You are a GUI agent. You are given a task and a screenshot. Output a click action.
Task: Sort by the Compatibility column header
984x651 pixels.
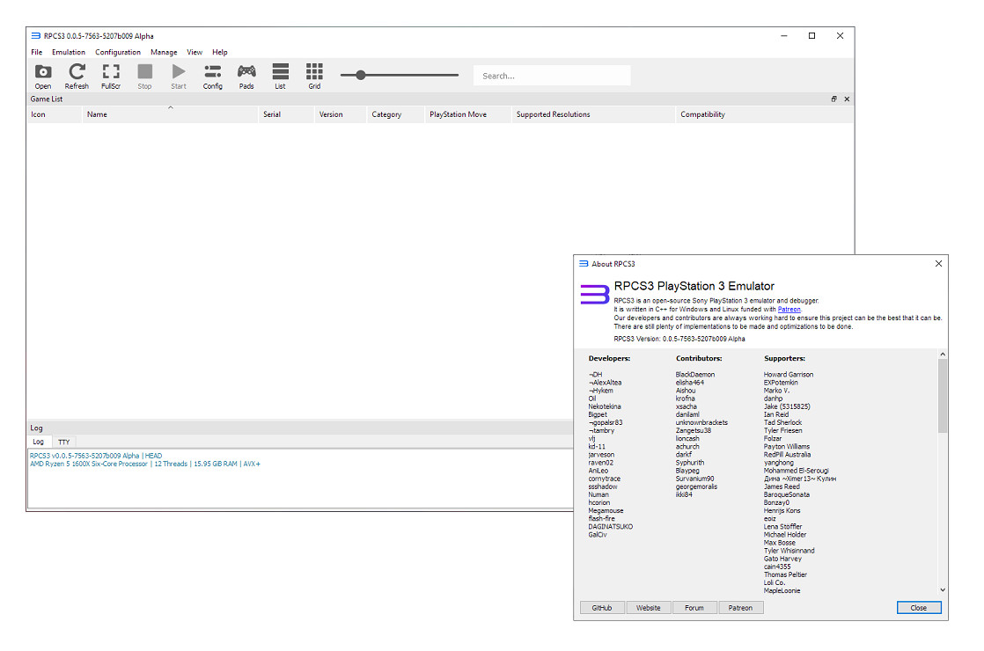pyautogui.click(x=764, y=114)
